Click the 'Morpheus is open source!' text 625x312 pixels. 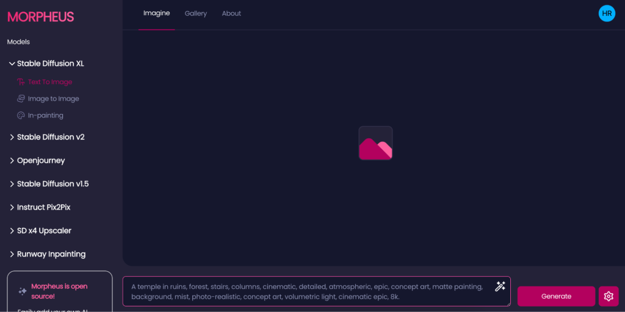59,291
